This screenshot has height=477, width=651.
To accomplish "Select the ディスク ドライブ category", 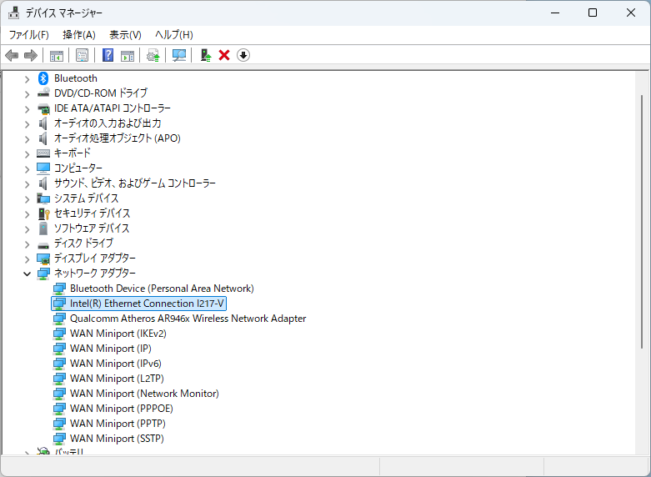I will coord(83,244).
